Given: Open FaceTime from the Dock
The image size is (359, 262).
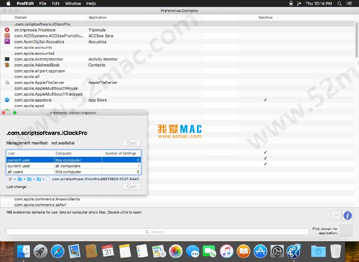Looking at the screenshot, I should (x=209, y=252).
